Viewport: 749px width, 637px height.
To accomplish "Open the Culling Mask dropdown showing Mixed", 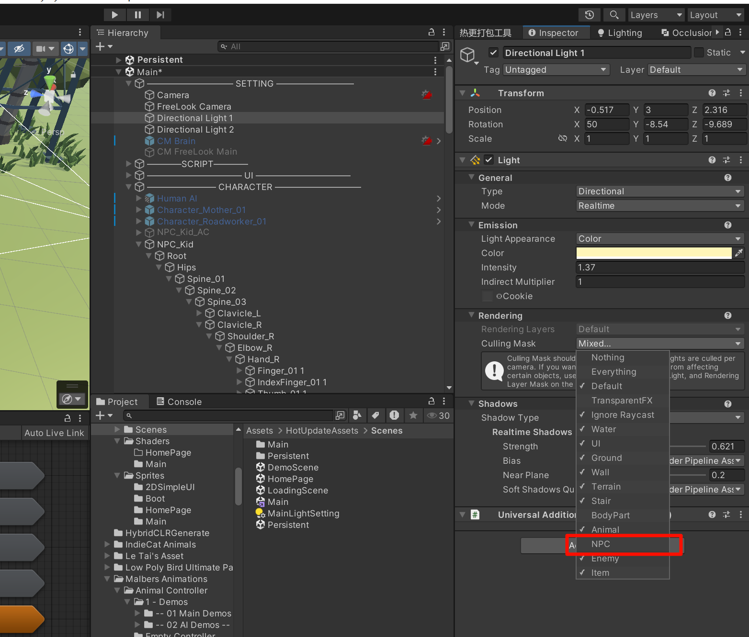I will [x=660, y=344].
